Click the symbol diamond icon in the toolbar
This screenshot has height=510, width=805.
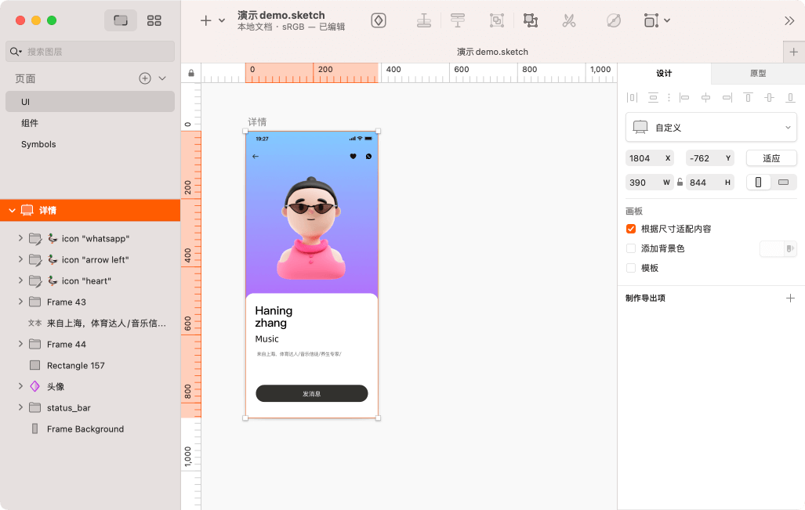pos(379,20)
